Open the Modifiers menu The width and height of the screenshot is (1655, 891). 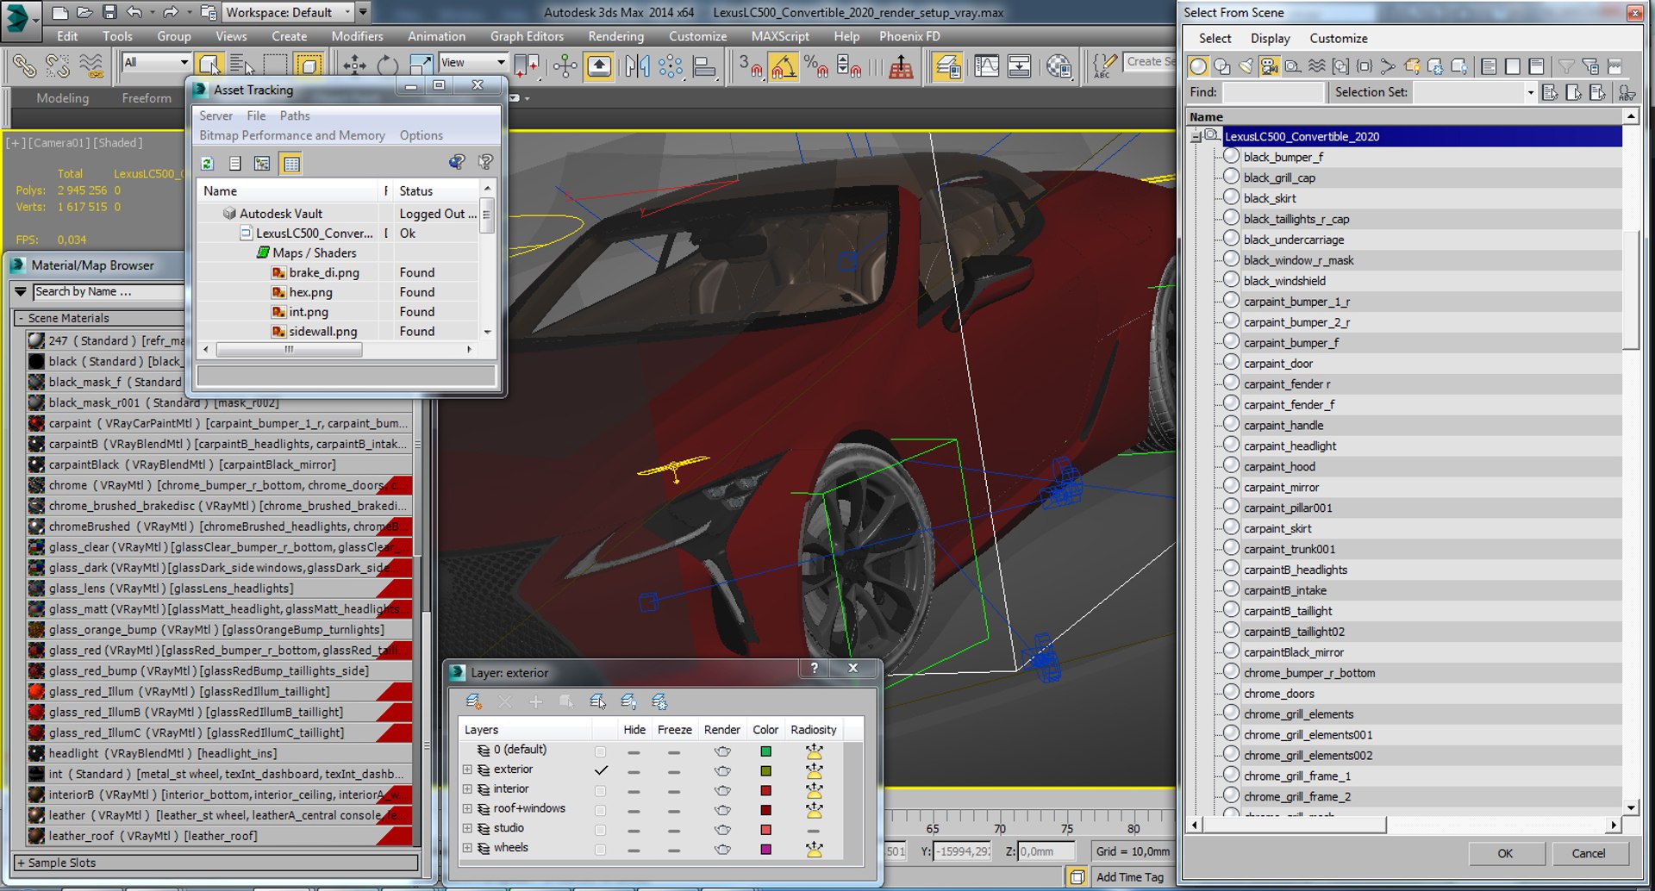tap(357, 36)
